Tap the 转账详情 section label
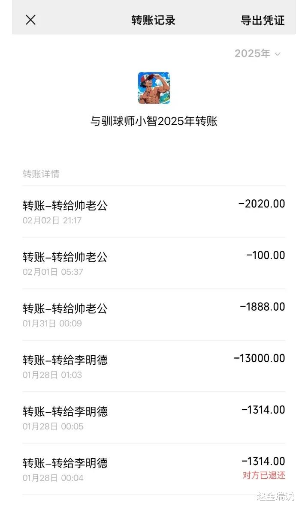 41,174
